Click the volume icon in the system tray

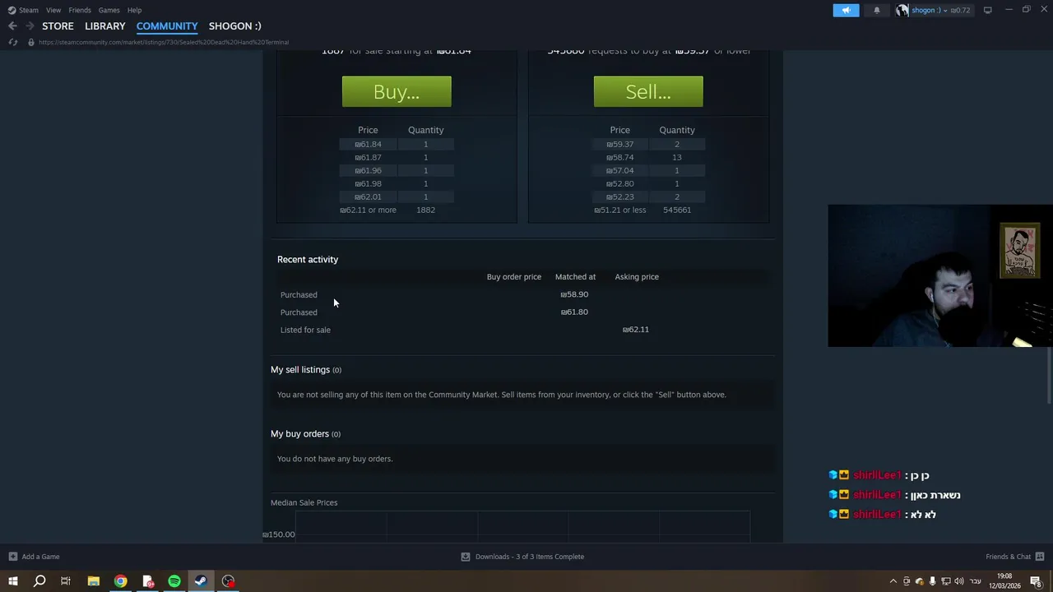(x=958, y=581)
